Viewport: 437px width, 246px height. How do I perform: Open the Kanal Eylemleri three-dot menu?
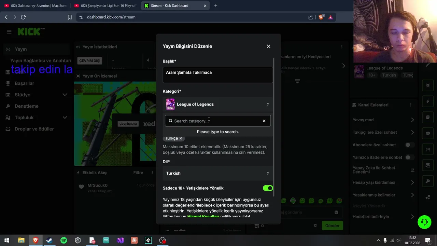[411, 105]
